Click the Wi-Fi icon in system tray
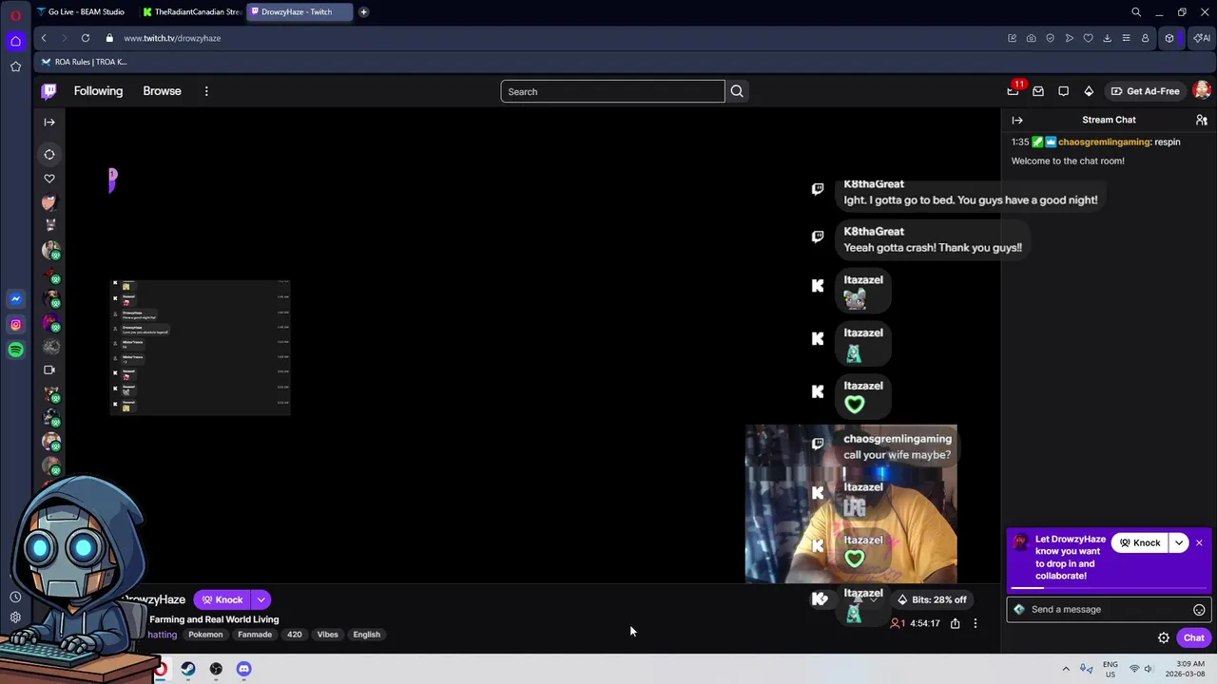The height and width of the screenshot is (684, 1217). coord(1133,669)
